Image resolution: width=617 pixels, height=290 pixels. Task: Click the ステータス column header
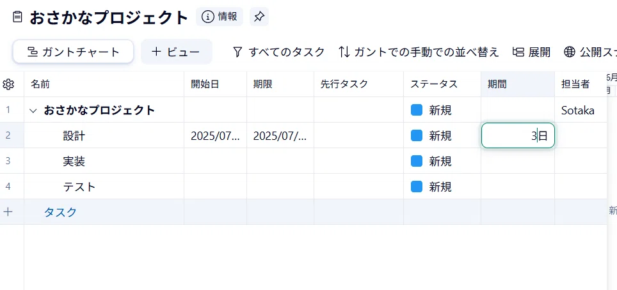[x=442, y=84]
